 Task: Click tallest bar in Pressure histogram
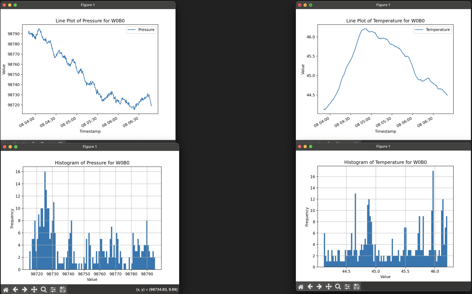tap(45, 221)
